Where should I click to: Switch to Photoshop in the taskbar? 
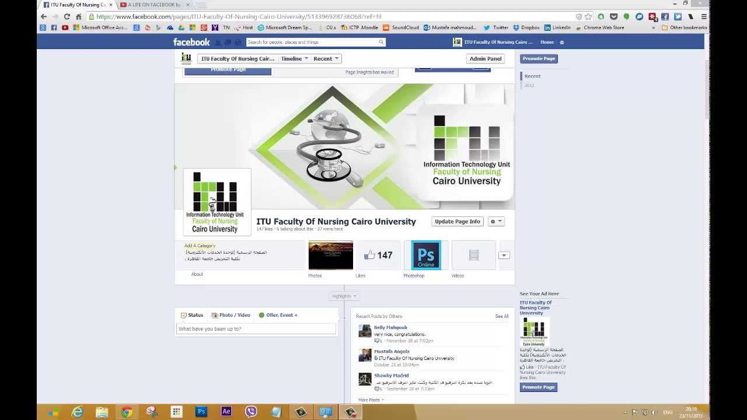201,412
